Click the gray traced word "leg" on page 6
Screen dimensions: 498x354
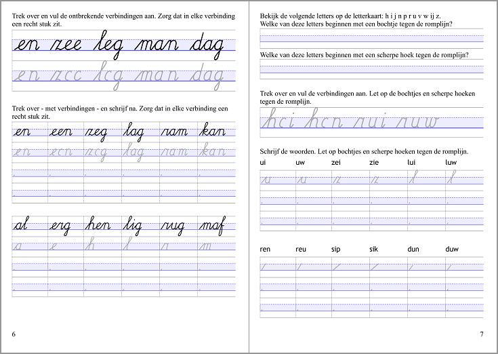click(110, 75)
